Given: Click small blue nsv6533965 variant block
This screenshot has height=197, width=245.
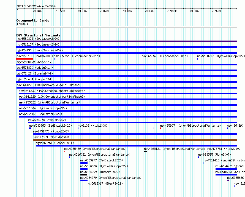Looking at the screenshot, I should tap(30, 128).
